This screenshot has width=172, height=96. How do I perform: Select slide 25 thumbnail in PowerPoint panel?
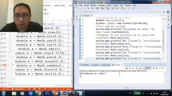coord(5,65)
